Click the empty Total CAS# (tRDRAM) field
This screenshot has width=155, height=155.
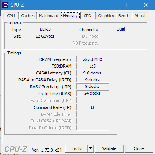click(93, 121)
